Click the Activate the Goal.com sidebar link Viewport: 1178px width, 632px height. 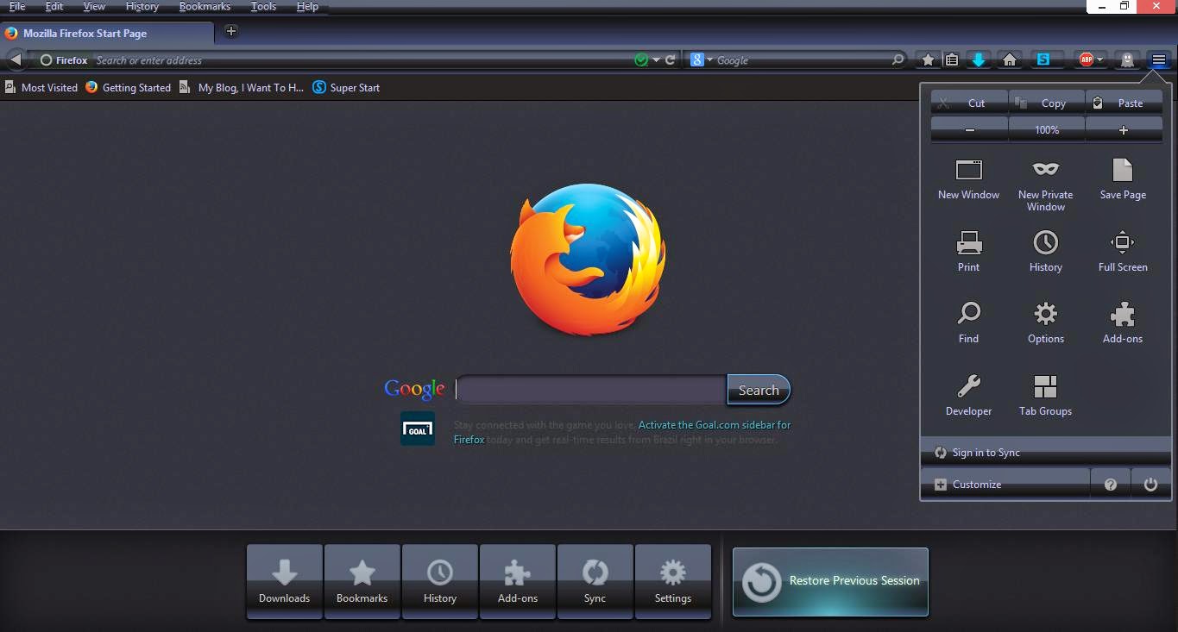(713, 424)
